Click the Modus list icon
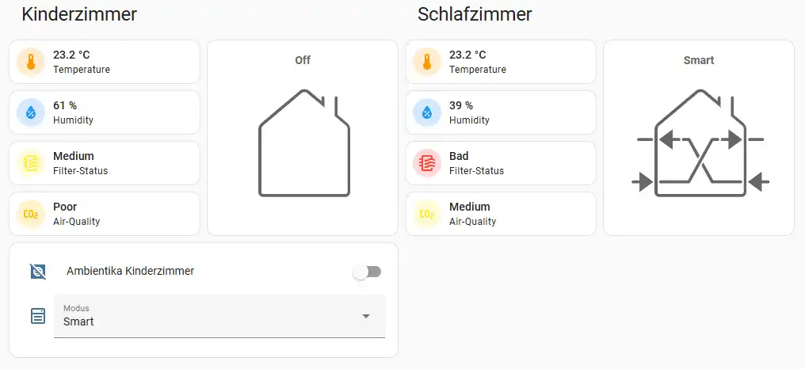This screenshot has height=369, width=805. tap(38, 316)
